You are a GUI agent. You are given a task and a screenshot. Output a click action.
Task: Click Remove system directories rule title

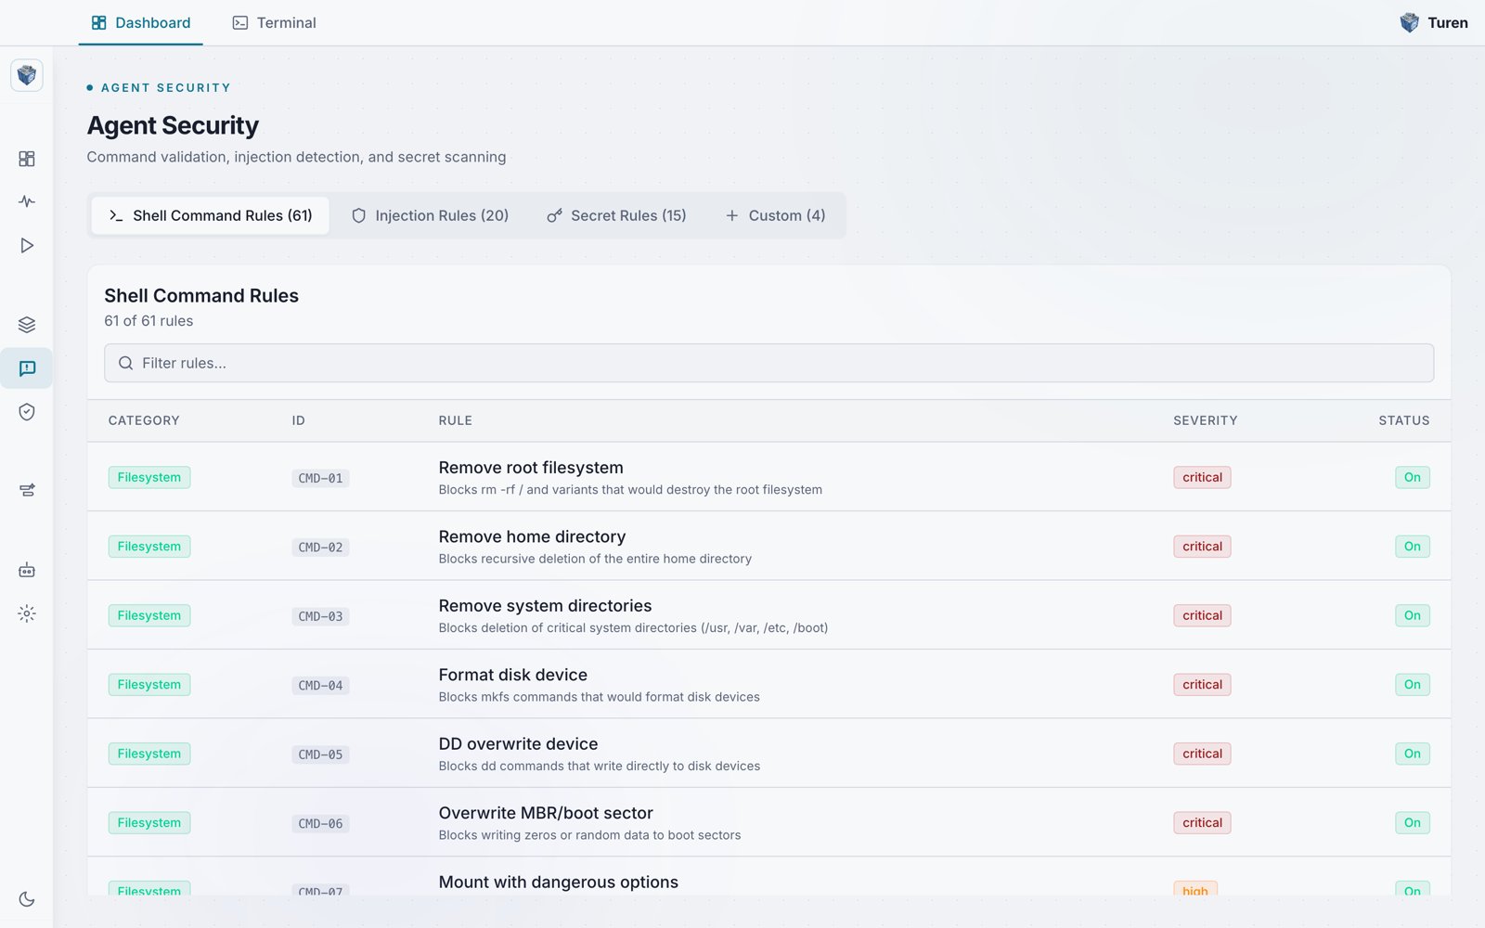pos(545,606)
